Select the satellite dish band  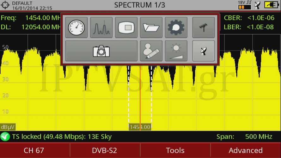click(x=203, y=51)
